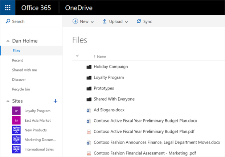The width and height of the screenshot is (225, 157).
Task: Open the Prototypes folder name
Action: coord(104,88)
